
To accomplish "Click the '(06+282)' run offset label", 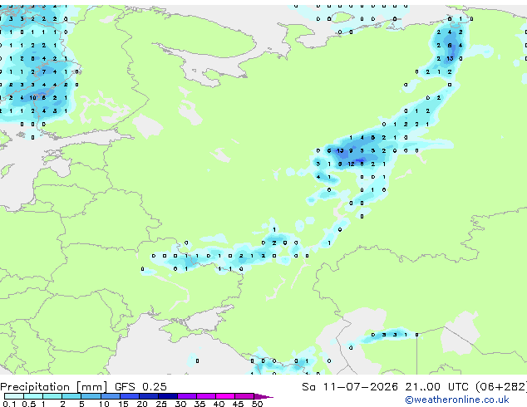I will 501,387.
